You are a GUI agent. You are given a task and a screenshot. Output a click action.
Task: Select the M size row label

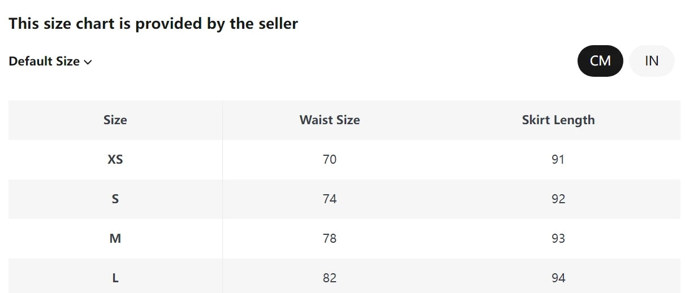[x=115, y=239]
